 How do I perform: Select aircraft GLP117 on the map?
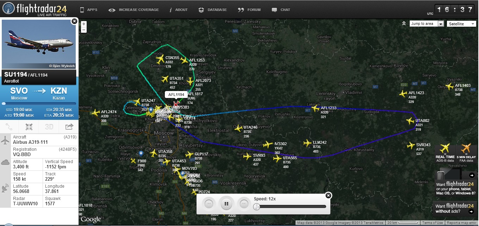pos(189,154)
